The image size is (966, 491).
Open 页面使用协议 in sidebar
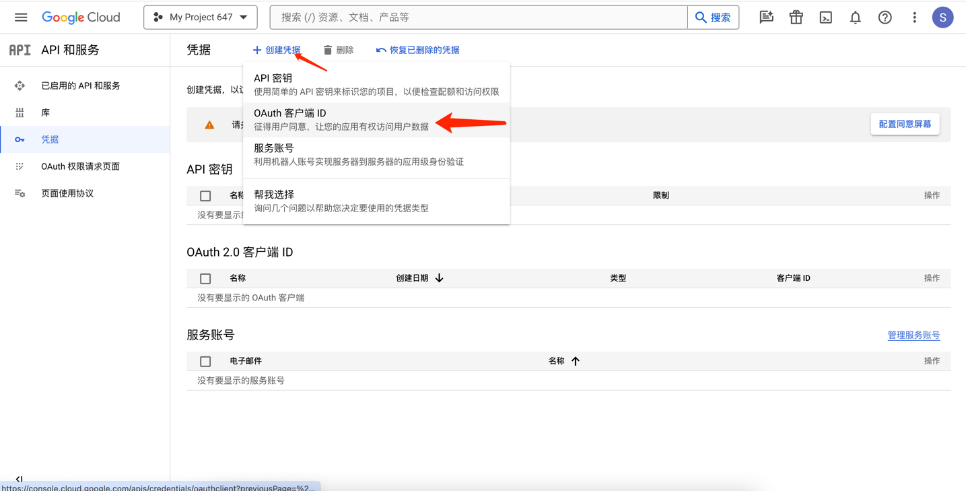(85, 193)
